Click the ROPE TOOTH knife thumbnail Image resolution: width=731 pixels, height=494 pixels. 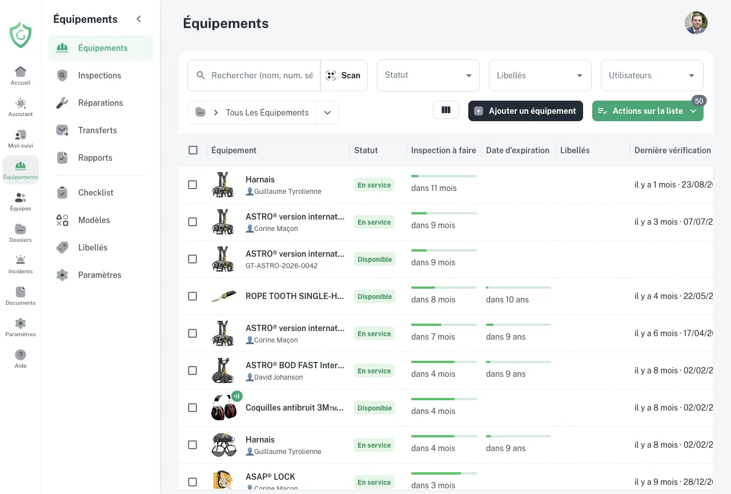click(x=223, y=296)
